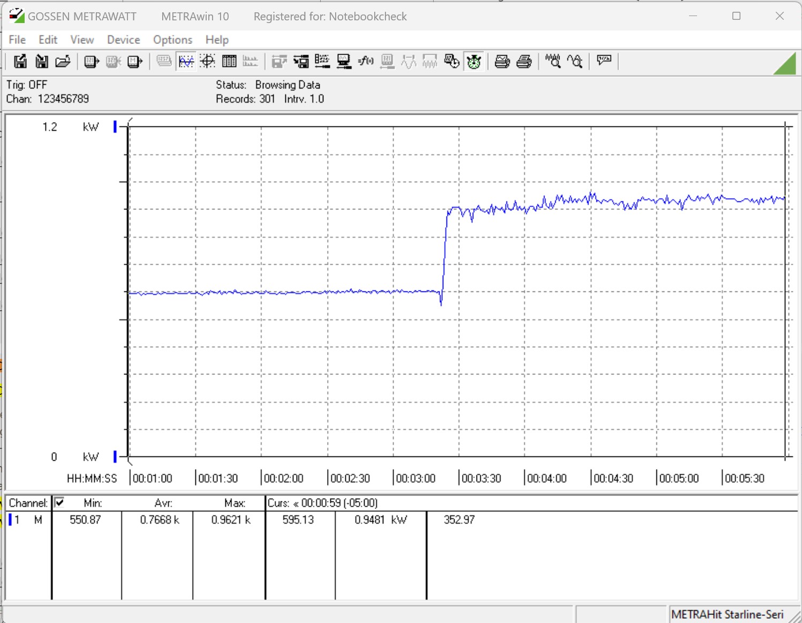Click the greyed-out sine wave measurement icon

[408, 62]
